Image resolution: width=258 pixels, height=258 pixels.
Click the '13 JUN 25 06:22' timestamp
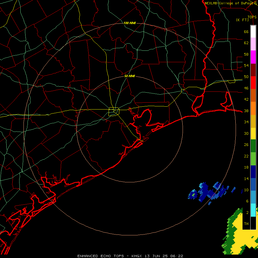pos(164,256)
